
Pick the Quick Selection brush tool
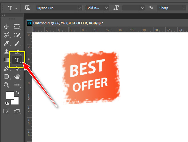point(17,35)
